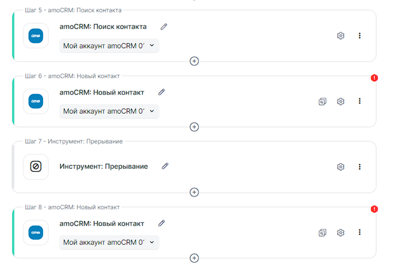
Task: Click the pencil edit icon in step 7
Action: [x=165, y=166]
